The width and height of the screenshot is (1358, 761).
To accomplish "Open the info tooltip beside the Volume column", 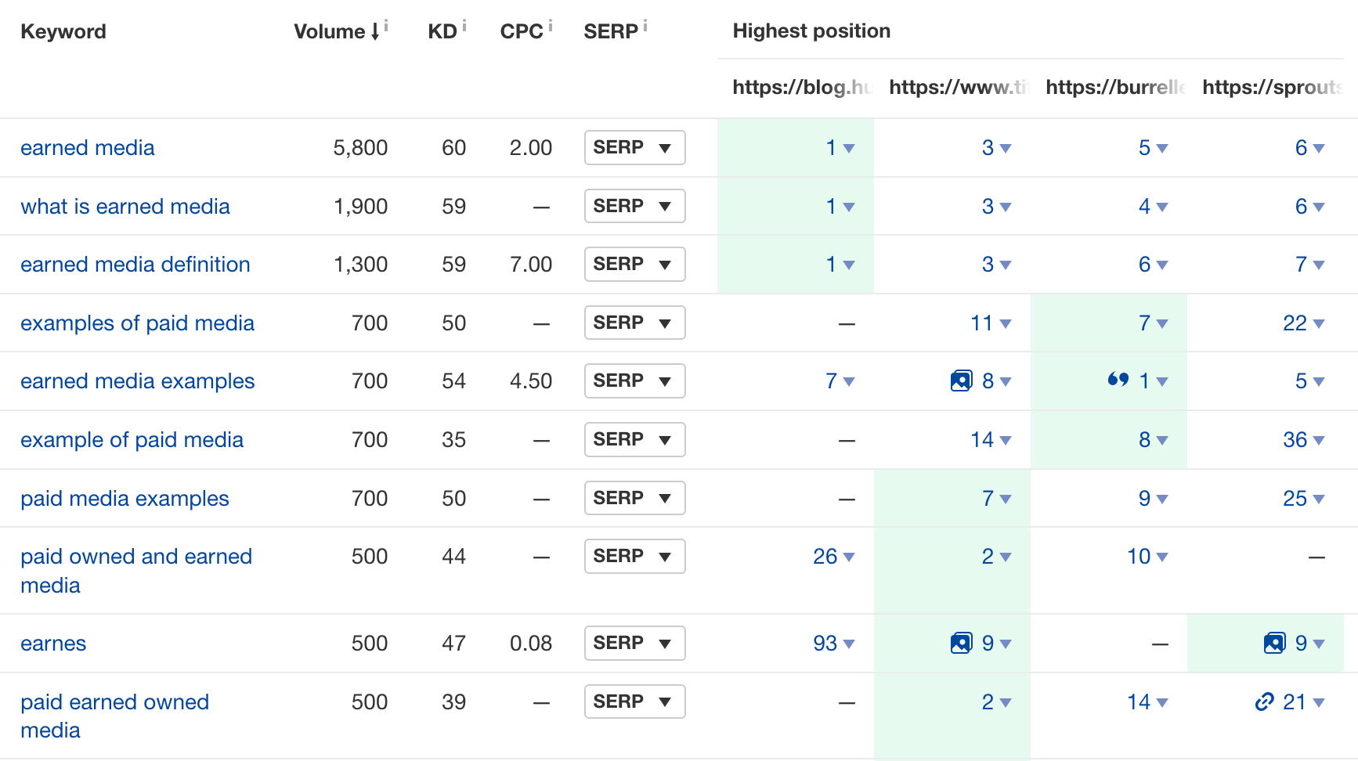I will point(386,23).
